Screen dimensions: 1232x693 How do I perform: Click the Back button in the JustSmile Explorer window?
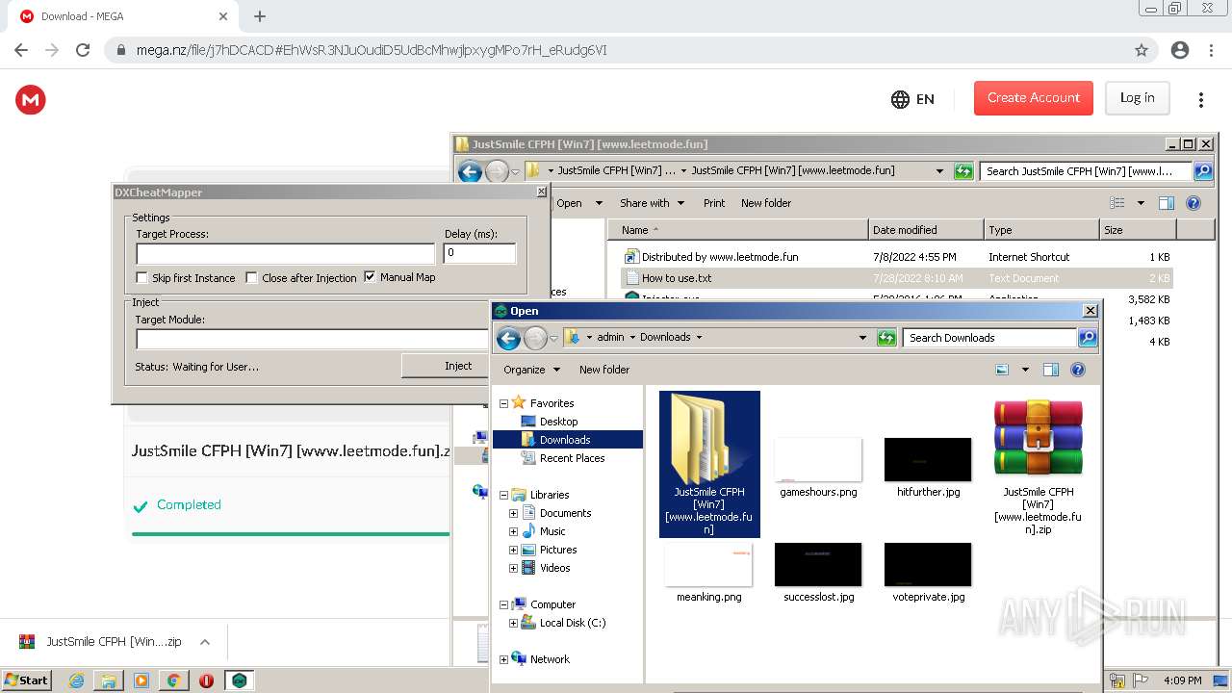click(x=470, y=171)
